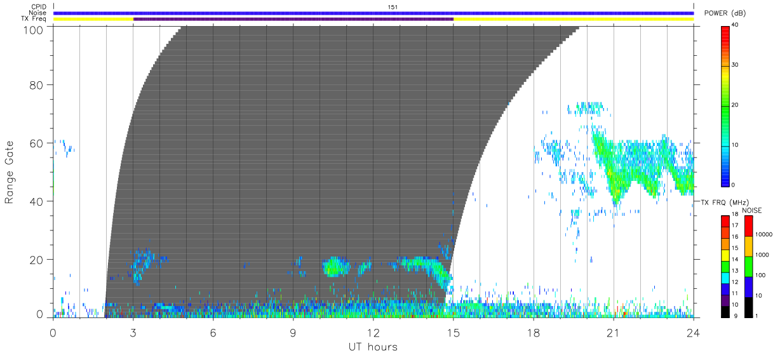Image resolution: width=780 pixels, height=360 pixels.
Task: Select "16" in the TX FRQ legend
Action: pos(735,237)
